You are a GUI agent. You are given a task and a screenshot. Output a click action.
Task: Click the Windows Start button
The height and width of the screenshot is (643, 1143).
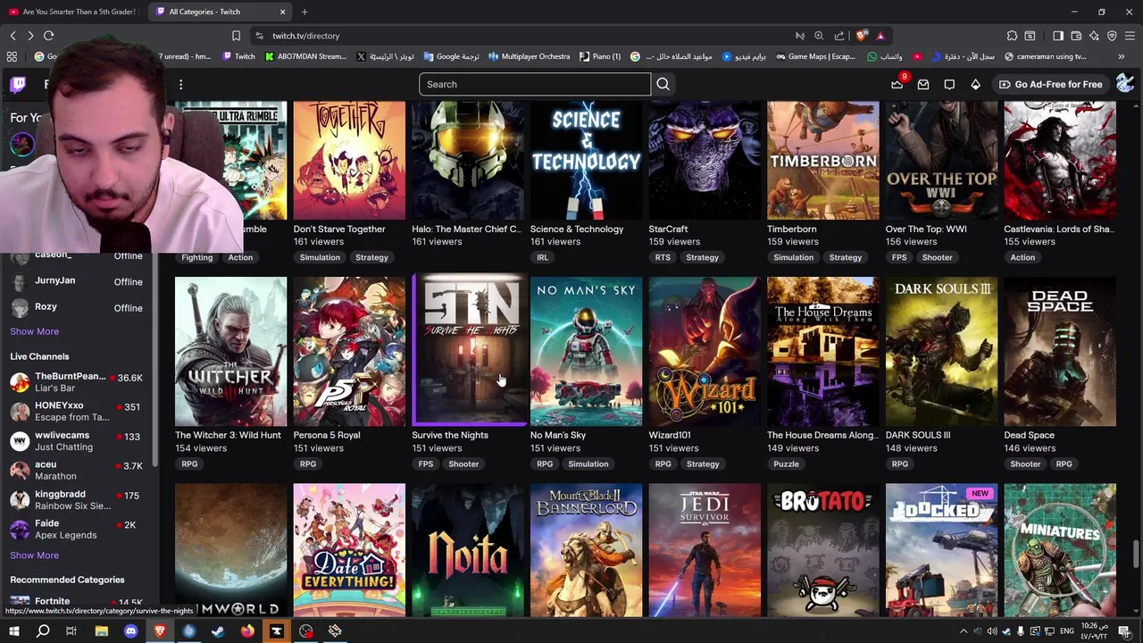click(13, 631)
